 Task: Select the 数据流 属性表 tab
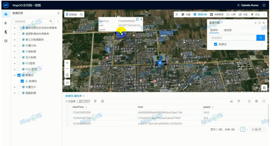[x=74, y=96]
